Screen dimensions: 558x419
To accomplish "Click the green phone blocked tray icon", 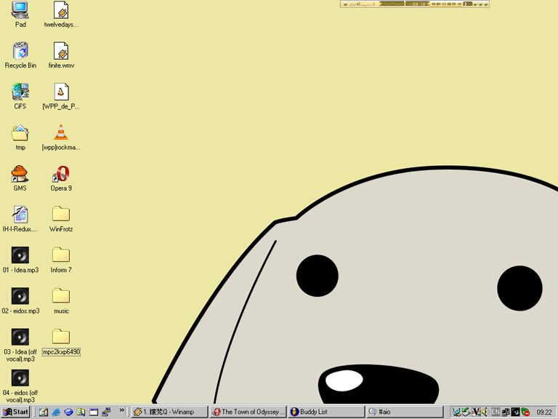I will (525, 412).
